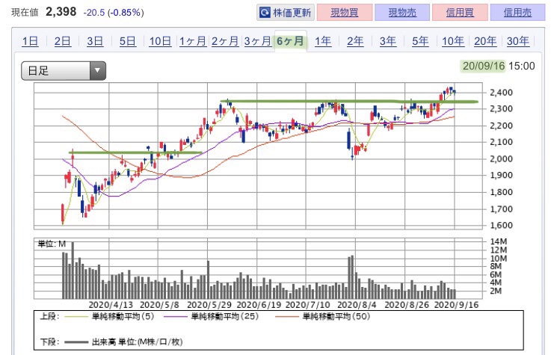Screen dimensions: 551x355
Task: Open the 信用売 order link
Action: (517, 13)
